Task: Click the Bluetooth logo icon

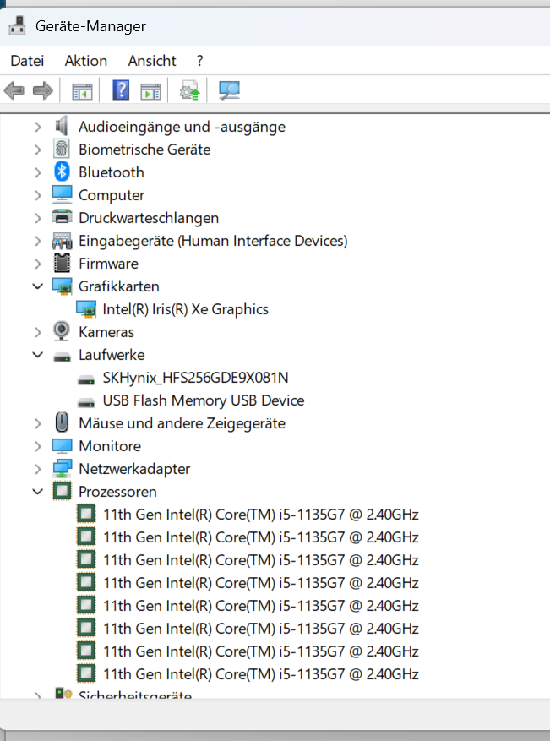Action: coord(62,172)
